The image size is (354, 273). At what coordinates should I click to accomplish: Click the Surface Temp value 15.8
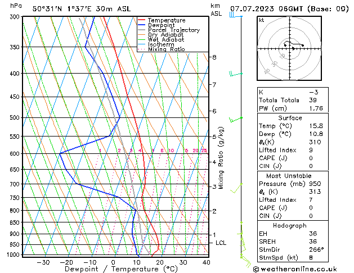coord(316,126)
